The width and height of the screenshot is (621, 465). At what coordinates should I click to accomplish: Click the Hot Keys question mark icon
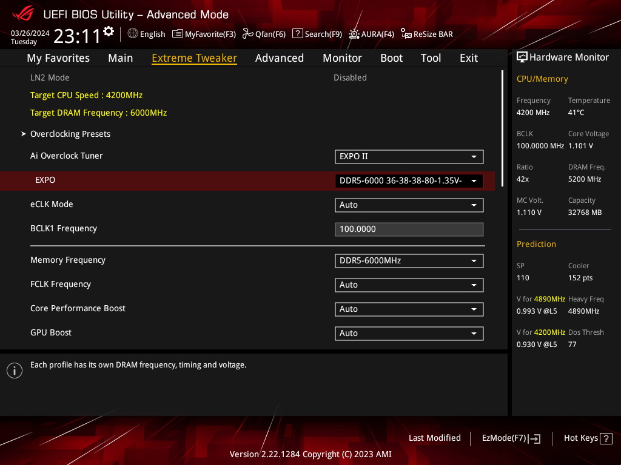606,438
